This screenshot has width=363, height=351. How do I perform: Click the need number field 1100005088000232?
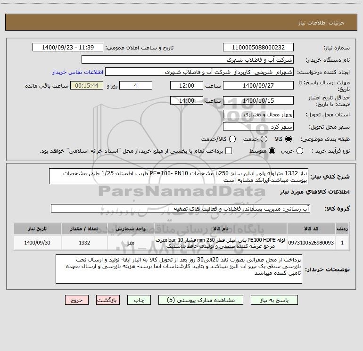258,48
